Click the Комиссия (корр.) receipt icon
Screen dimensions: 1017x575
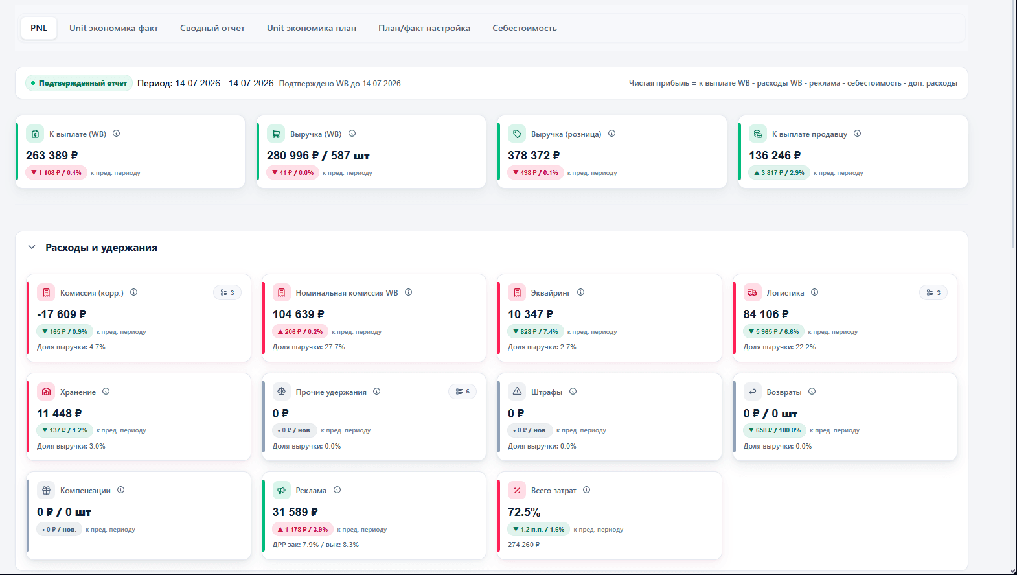[x=46, y=292]
